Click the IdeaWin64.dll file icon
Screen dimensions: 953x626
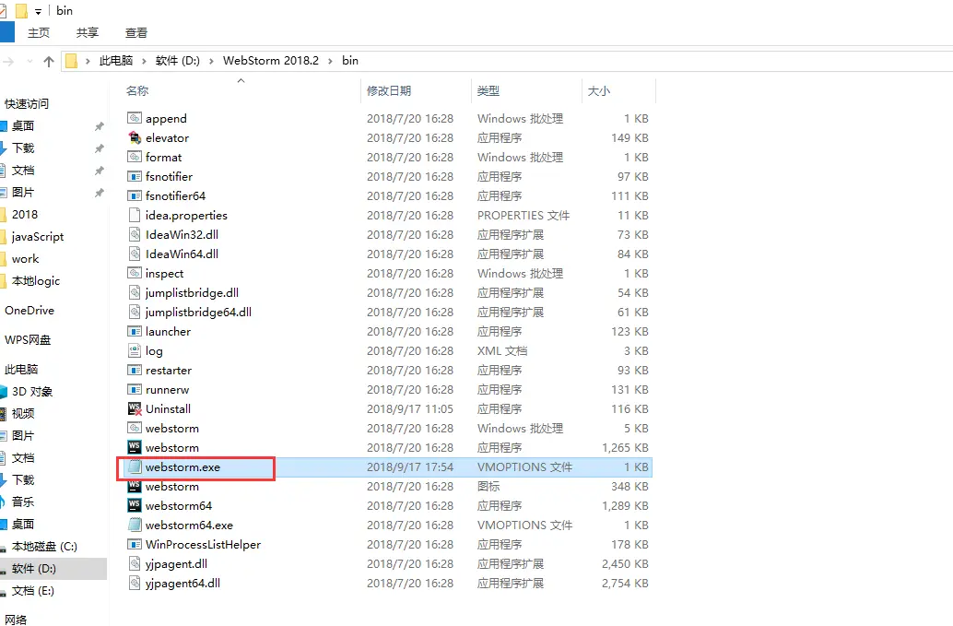pos(135,254)
